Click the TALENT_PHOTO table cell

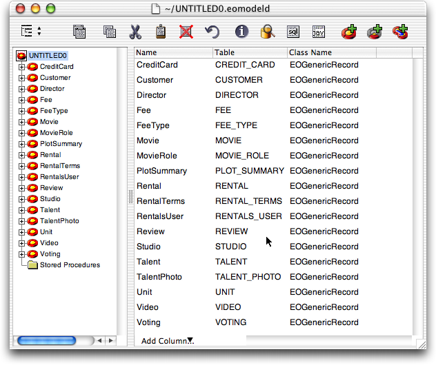(x=248, y=277)
